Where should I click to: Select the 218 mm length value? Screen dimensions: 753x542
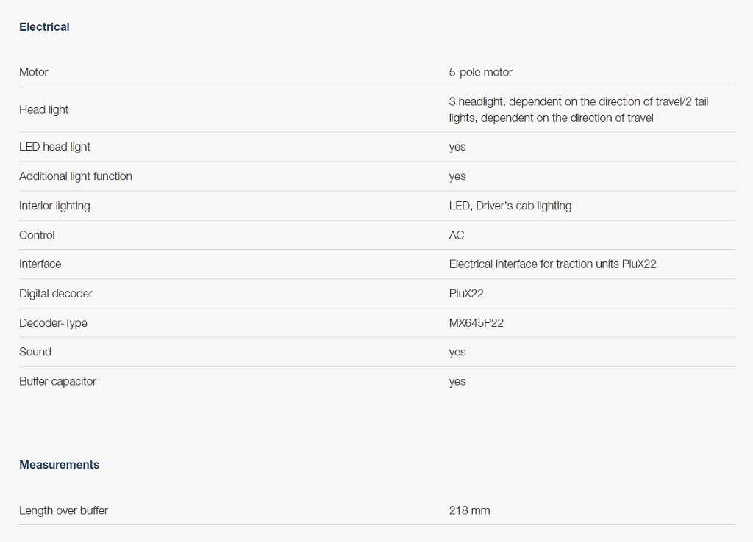(x=469, y=510)
